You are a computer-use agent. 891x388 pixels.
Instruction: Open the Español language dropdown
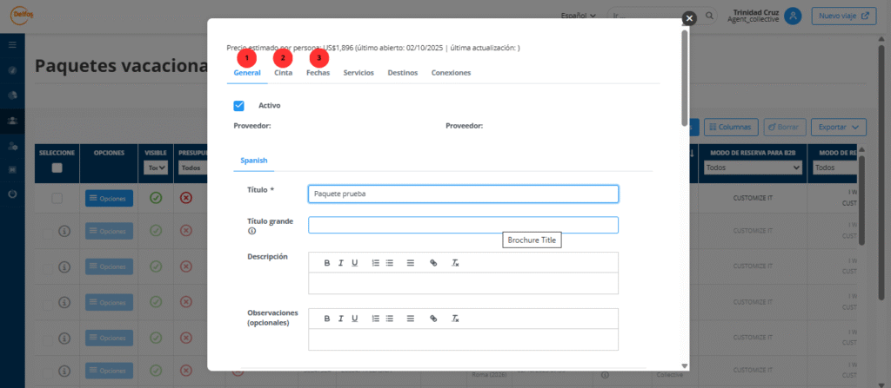578,16
